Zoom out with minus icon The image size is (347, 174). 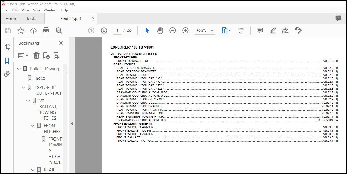coord(173,31)
